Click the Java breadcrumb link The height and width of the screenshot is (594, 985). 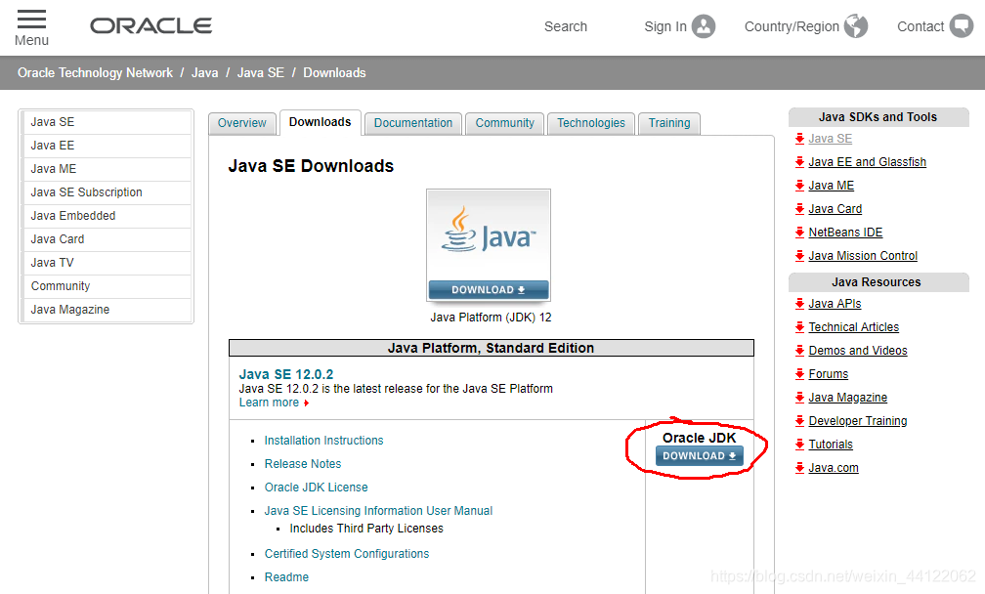(205, 73)
